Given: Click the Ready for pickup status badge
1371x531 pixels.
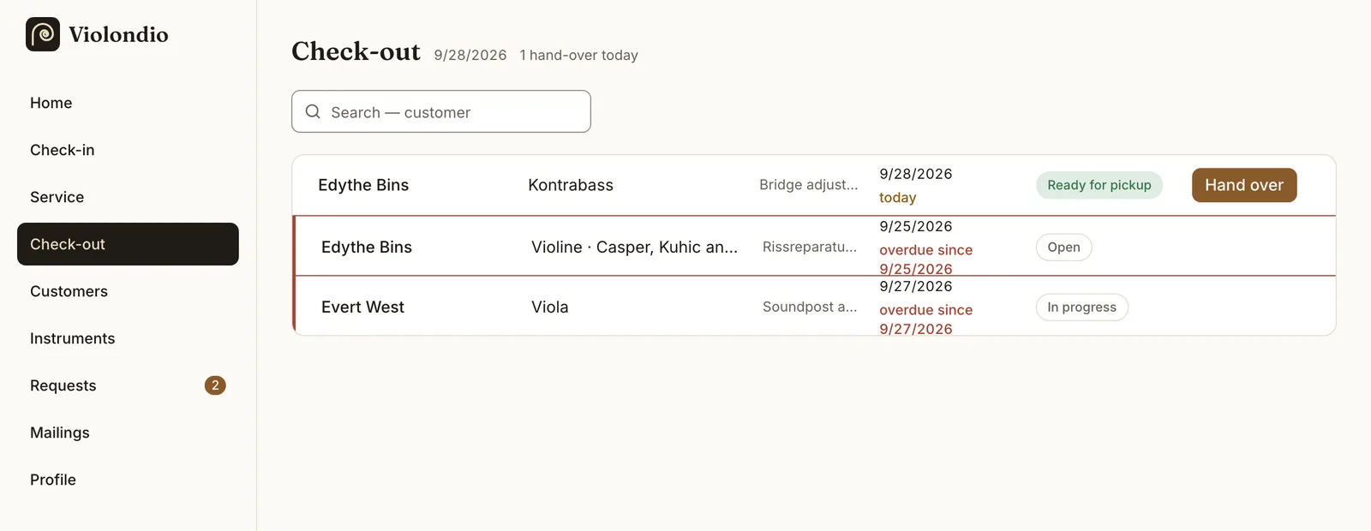Looking at the screenshot, I should click(1099, 185).
